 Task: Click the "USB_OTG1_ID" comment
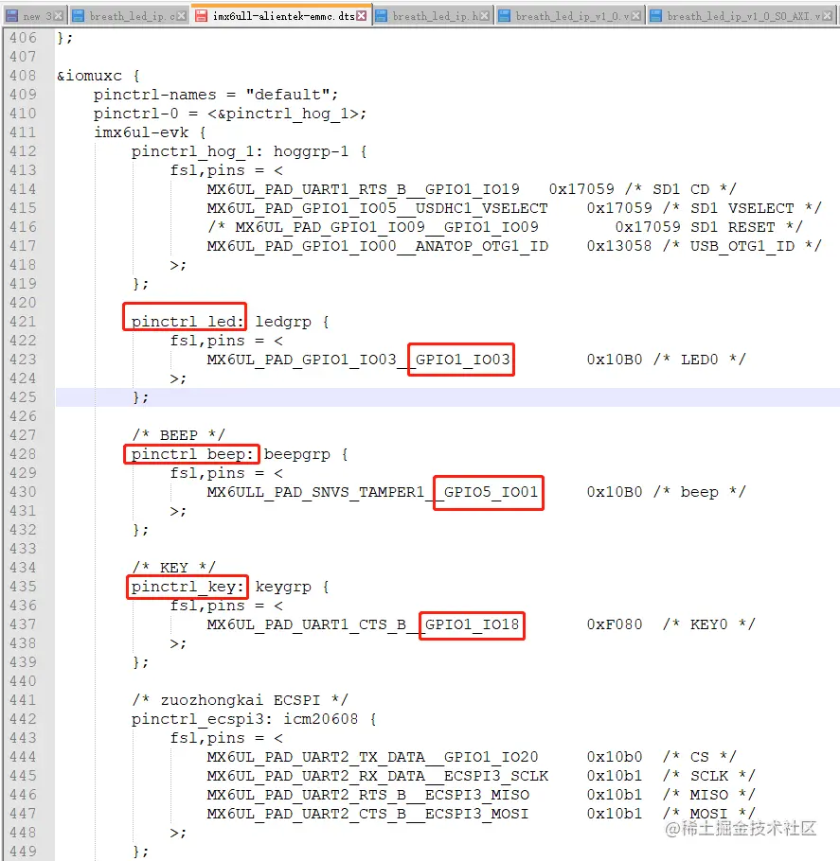[742, 246]
